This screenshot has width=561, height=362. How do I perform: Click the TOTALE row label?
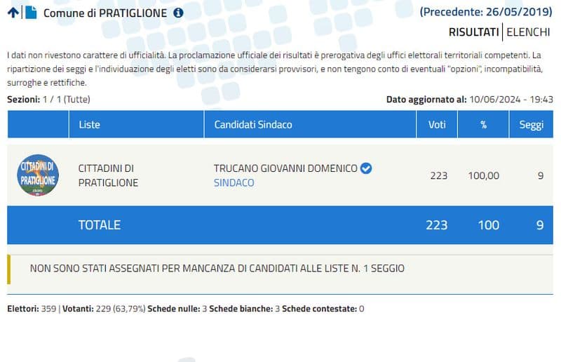[99, 225]
